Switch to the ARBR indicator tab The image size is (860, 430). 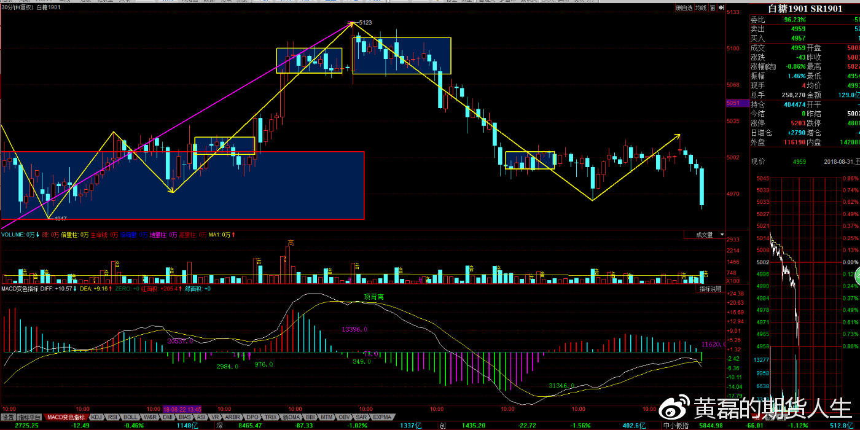(233, 417)
